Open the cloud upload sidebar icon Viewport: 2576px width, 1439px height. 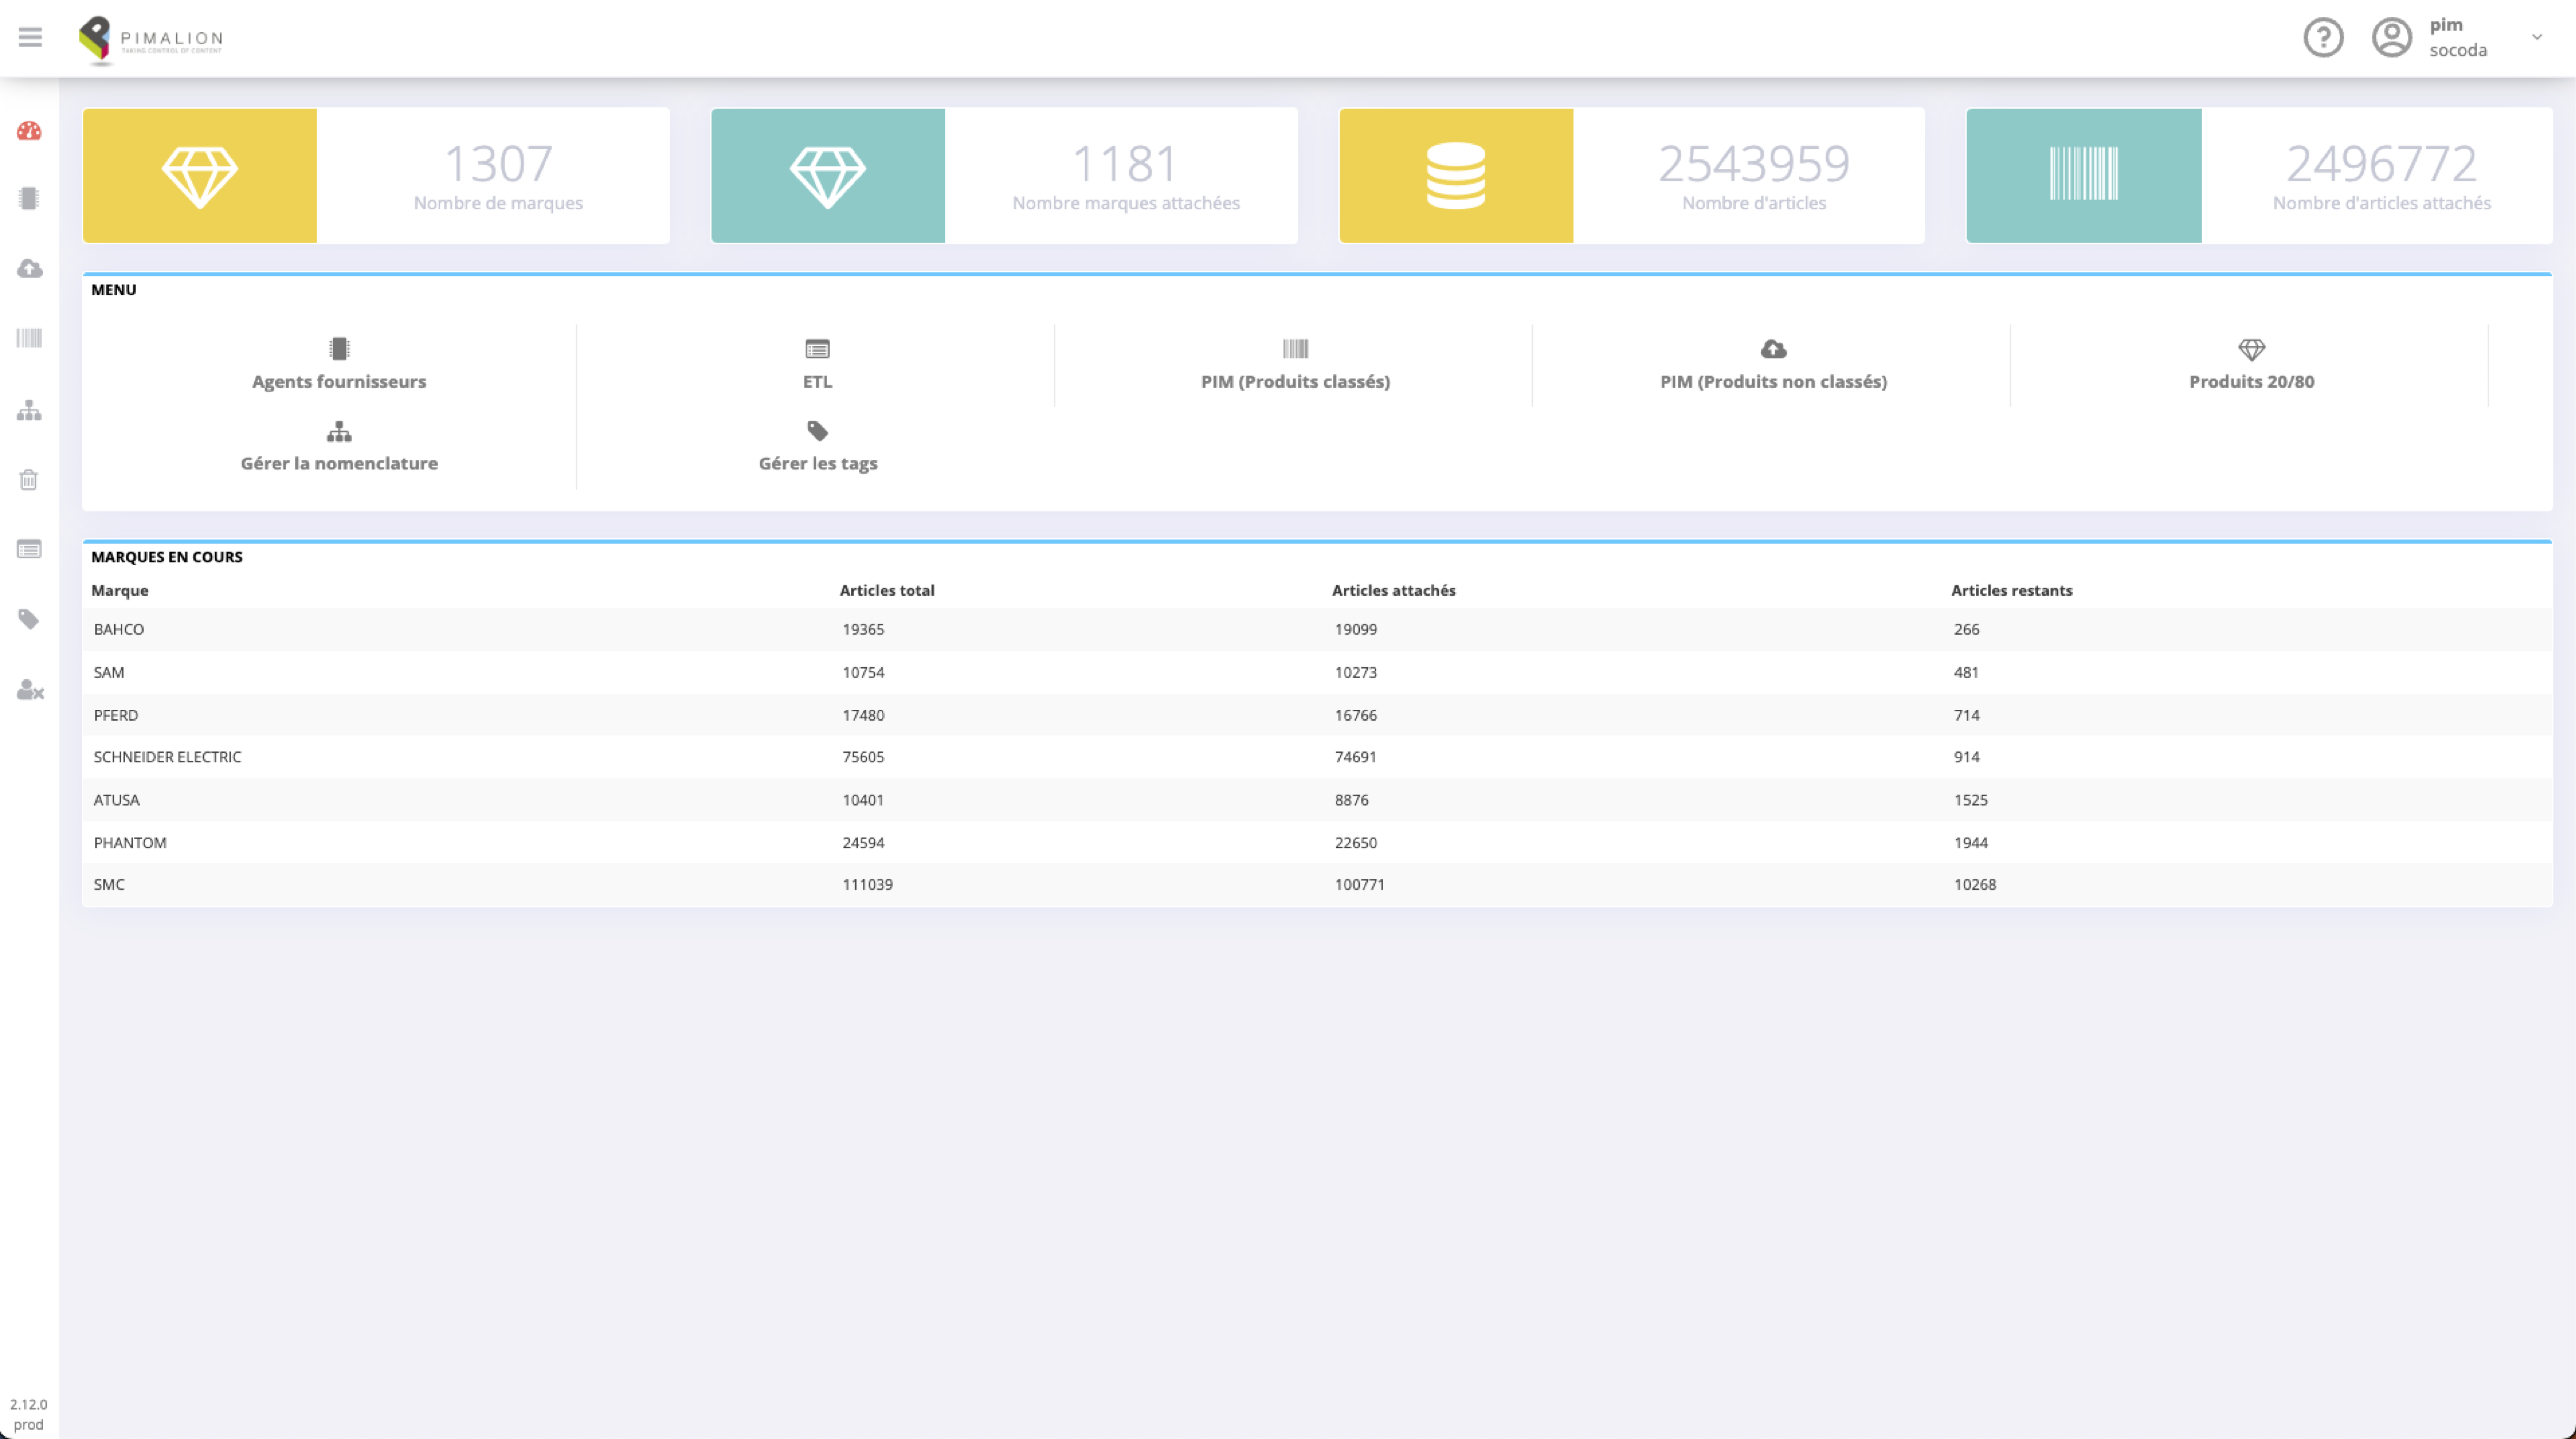29,269
